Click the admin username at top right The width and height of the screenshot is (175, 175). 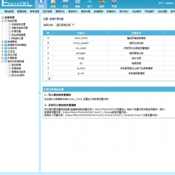coord(170,3)
